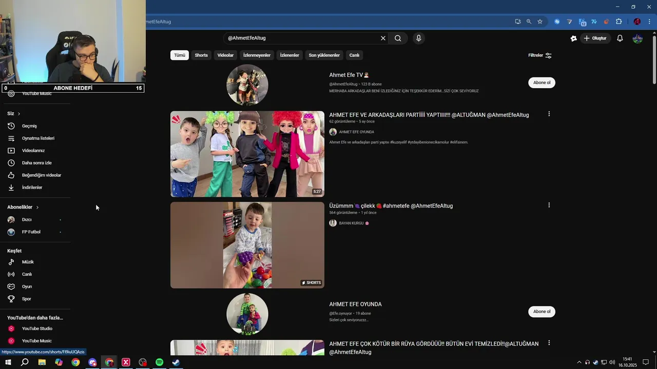
Task: Click the page scrollbar thumb
Action: 654,60
